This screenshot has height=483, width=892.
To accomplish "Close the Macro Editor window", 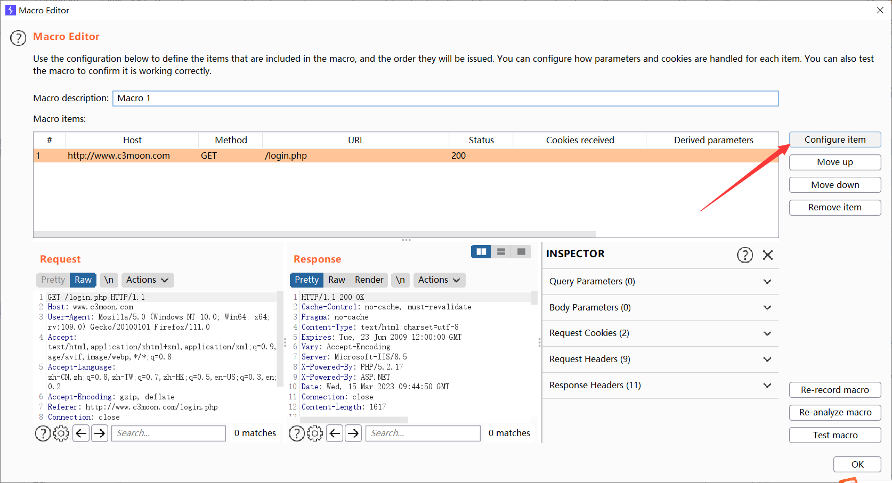I will (x=880, y=10).
